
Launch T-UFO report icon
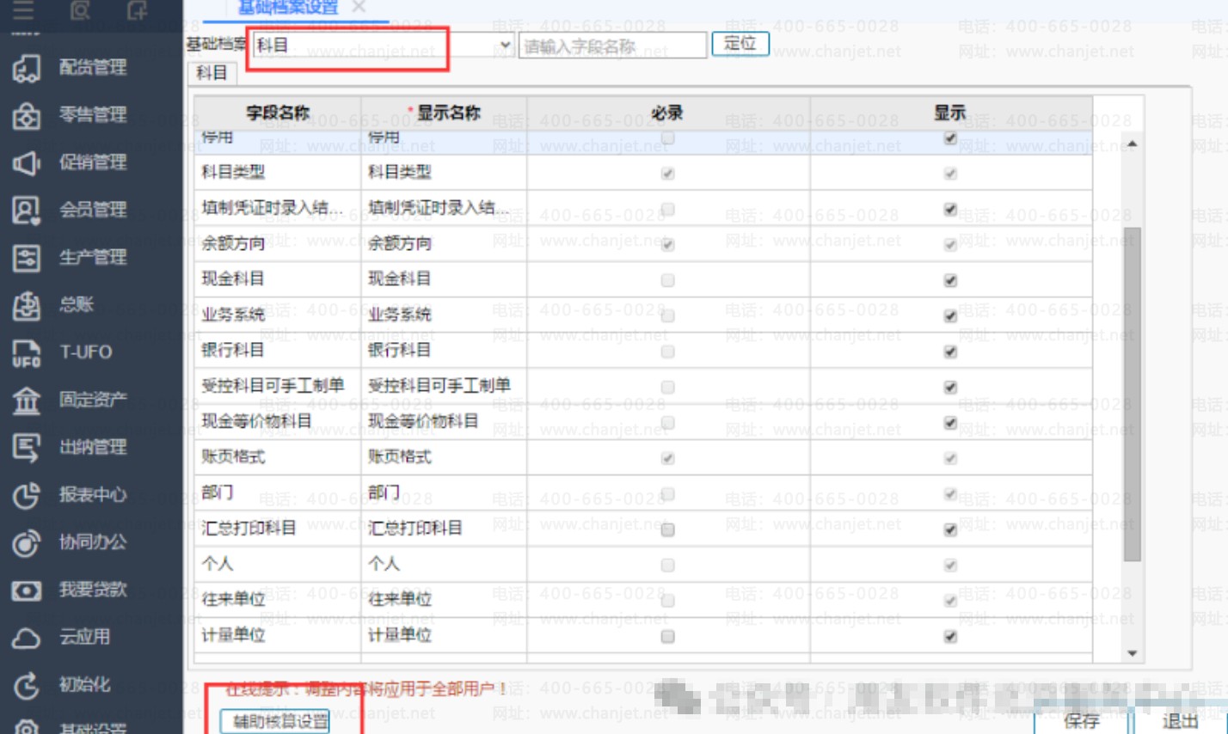[26, 352]
